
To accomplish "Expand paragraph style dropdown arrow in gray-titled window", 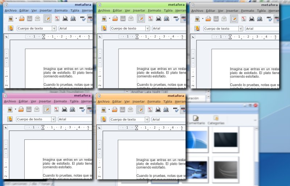I will 241,29.
